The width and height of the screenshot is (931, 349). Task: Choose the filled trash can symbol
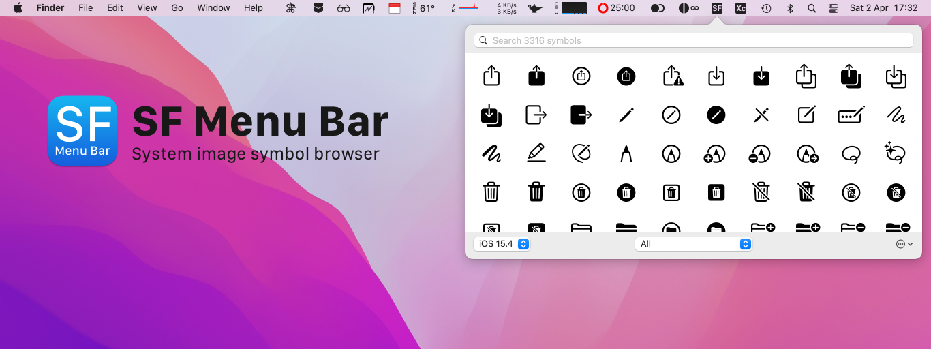[536, 192]
